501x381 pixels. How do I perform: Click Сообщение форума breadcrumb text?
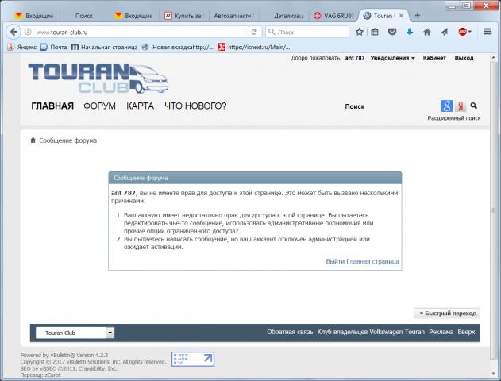click(67, 140)
